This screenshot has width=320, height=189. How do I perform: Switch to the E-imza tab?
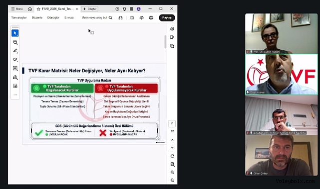tap(69, 18)
